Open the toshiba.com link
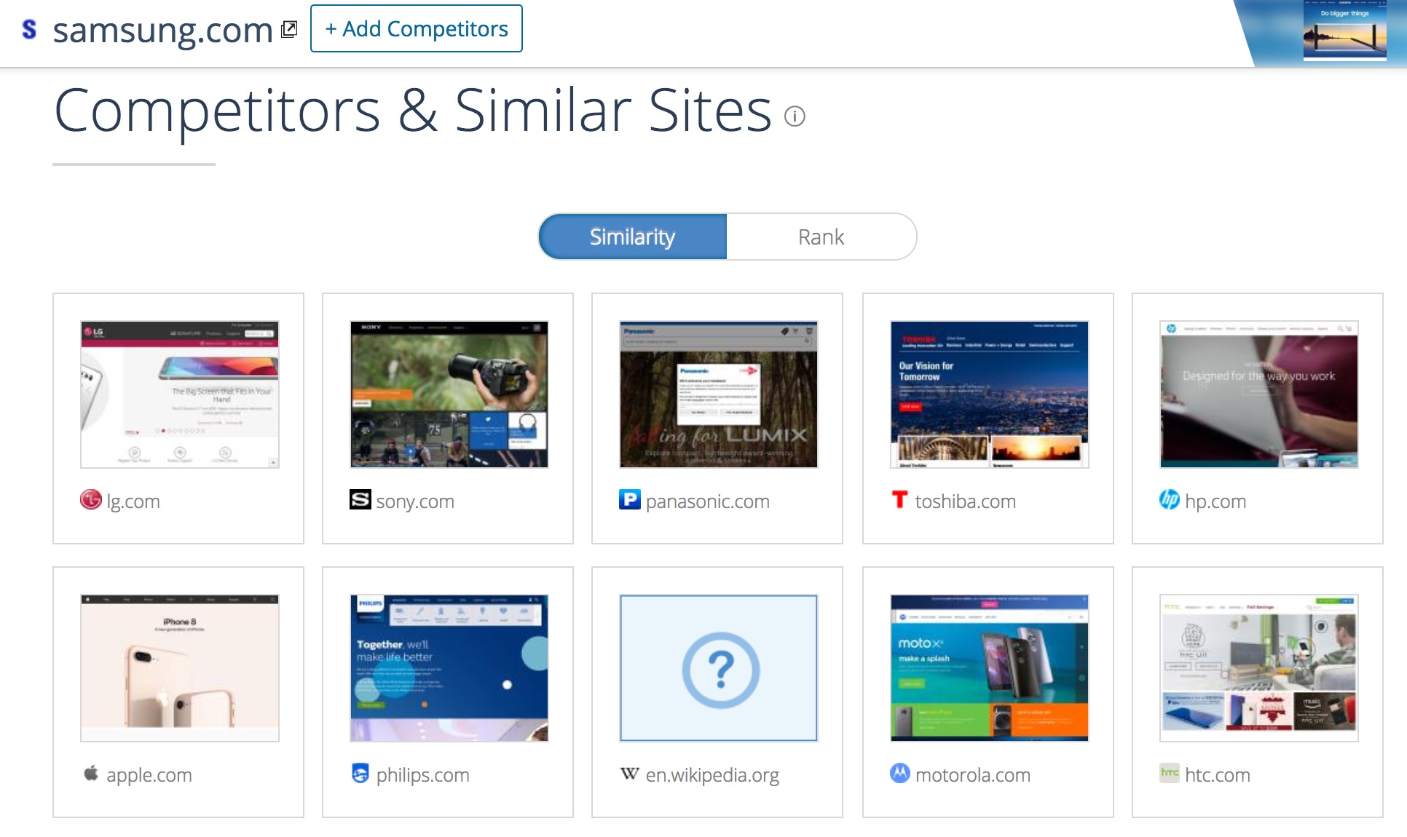Viewport: 1407px width, 837px height. 966,501
